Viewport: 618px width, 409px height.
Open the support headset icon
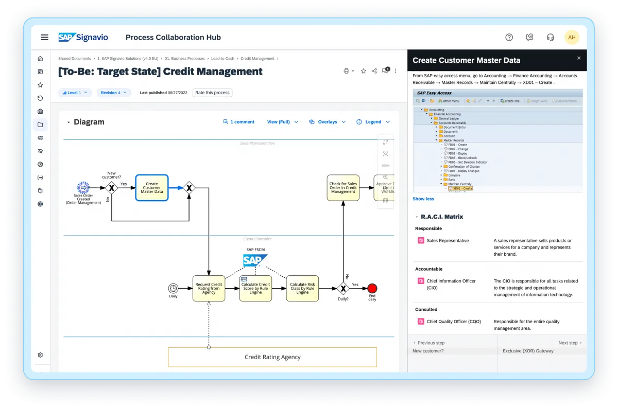click(x=550, y=37)
